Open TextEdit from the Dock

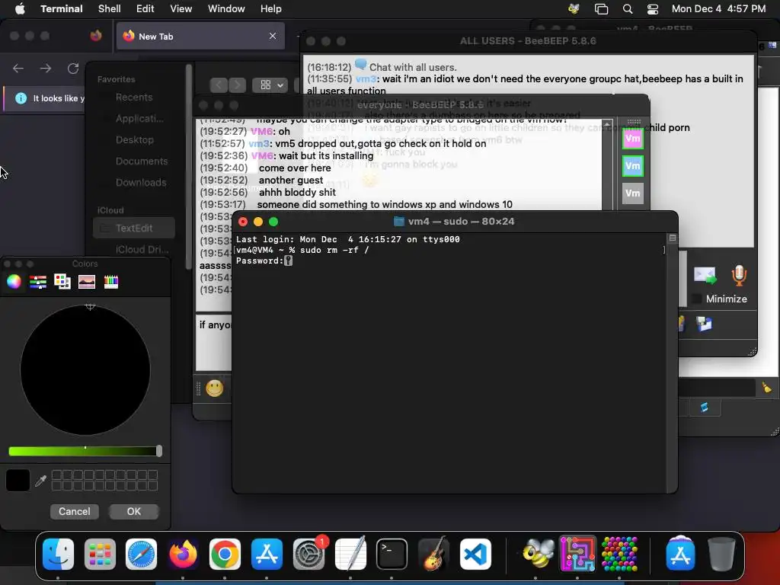pos(350,554)
